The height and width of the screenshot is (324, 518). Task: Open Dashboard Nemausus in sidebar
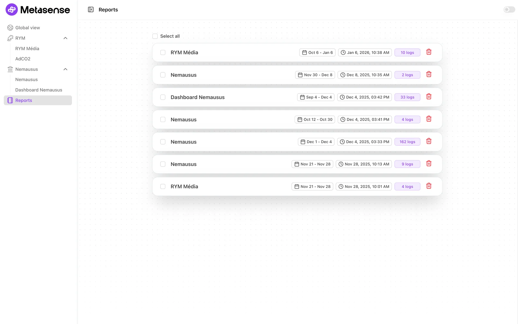click(x=39, y=90)
